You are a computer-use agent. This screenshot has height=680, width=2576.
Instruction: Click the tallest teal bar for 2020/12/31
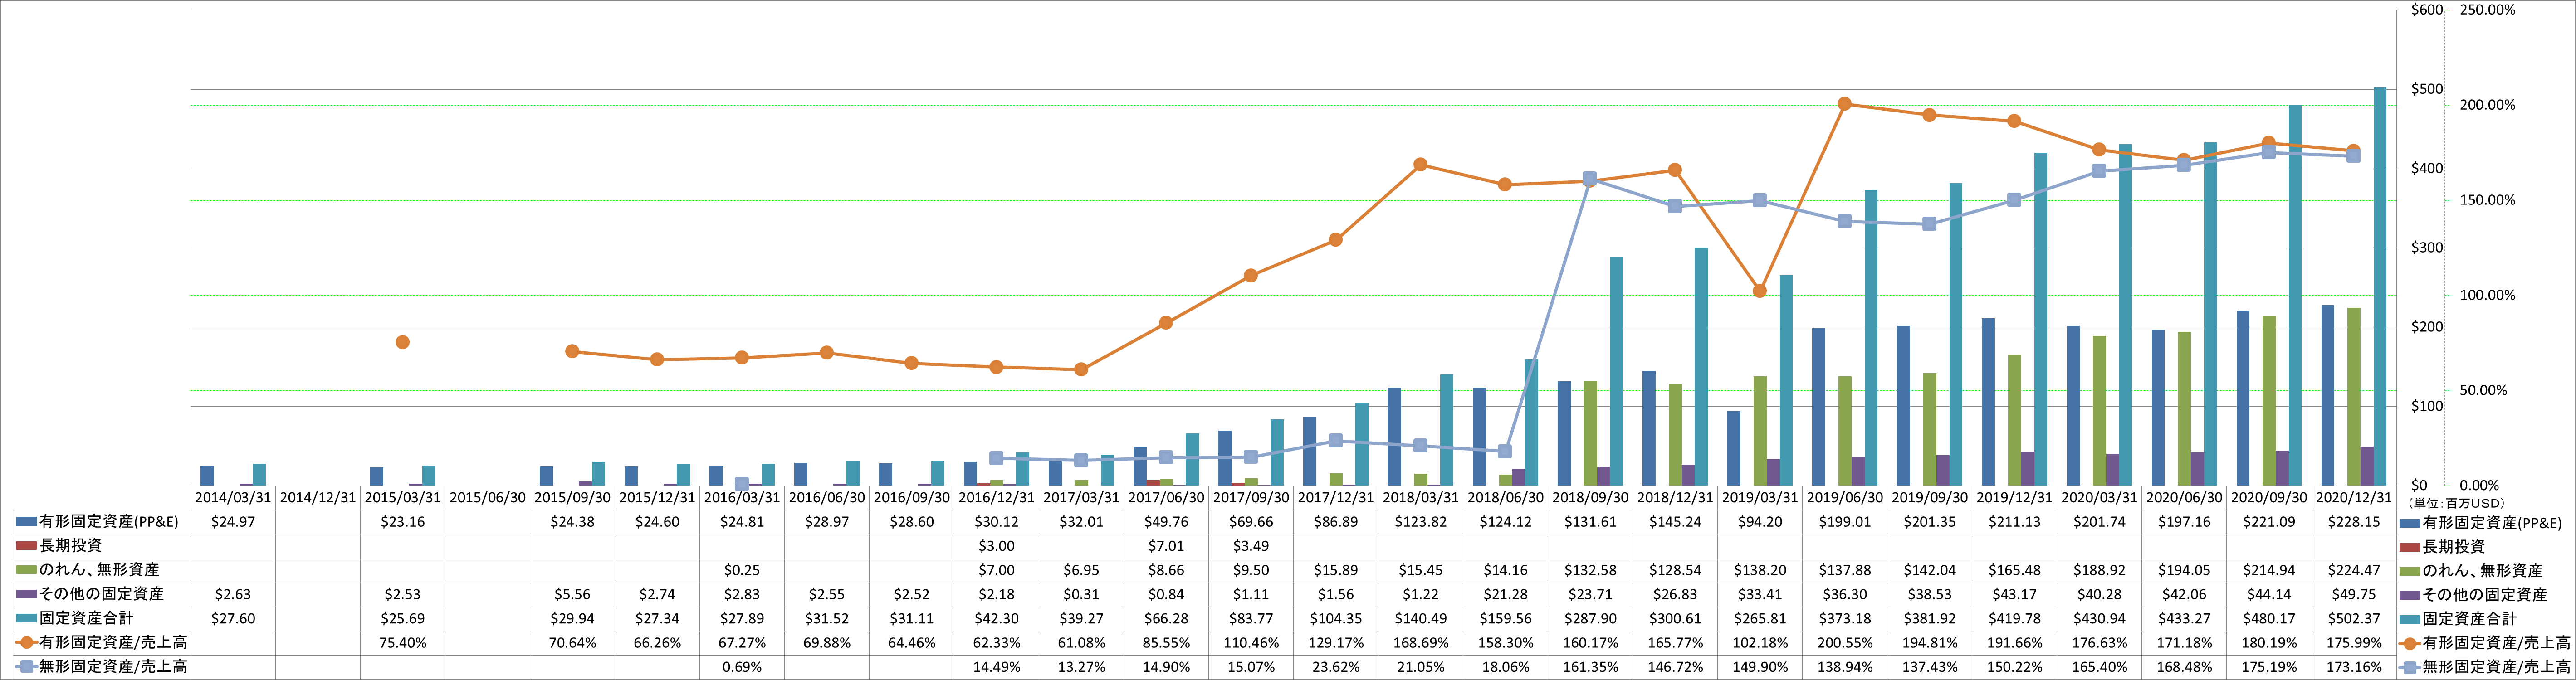click(2380, 286)
